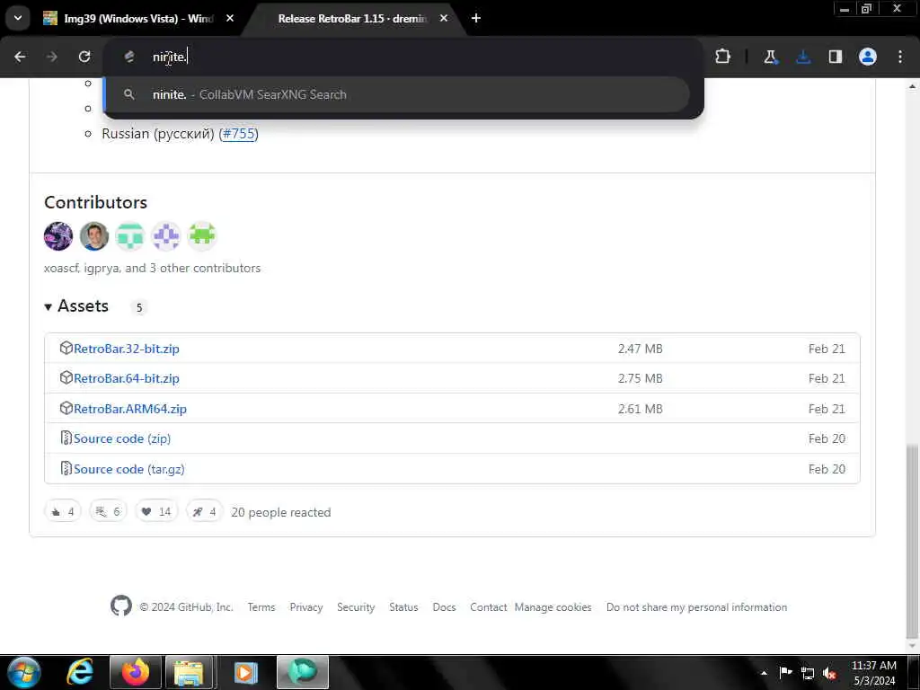Open the tab search dropdown arrow

18,18
